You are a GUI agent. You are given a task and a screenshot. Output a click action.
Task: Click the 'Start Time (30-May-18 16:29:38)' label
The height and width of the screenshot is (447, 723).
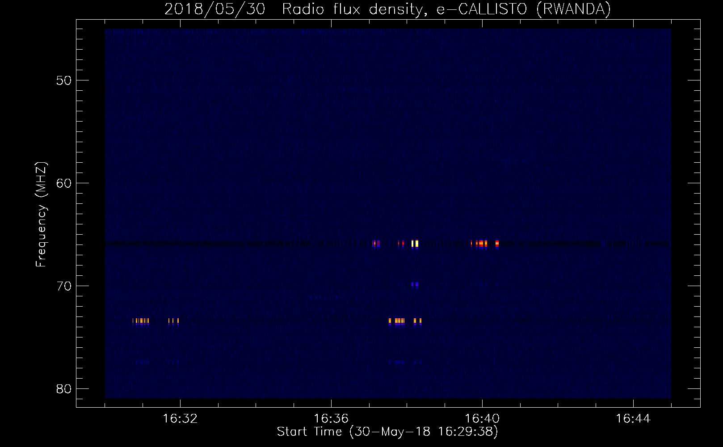[387, 432]
